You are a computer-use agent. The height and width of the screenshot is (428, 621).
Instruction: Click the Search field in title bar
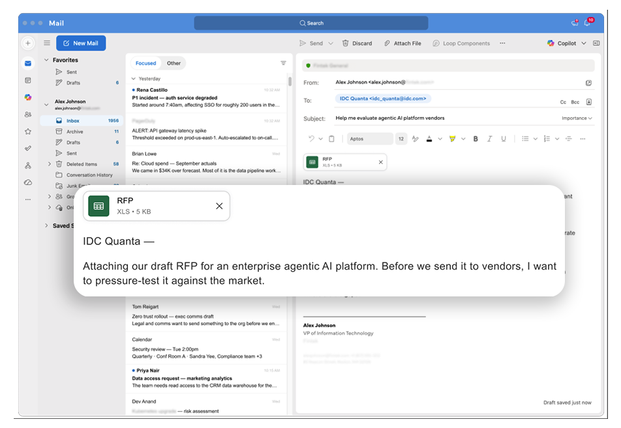click(311, 23)
